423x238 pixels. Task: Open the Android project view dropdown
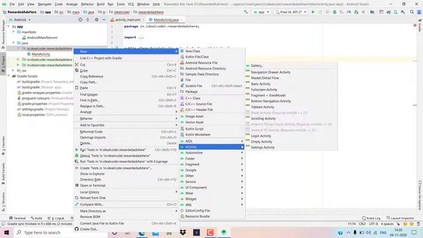[x=20, y=20]
